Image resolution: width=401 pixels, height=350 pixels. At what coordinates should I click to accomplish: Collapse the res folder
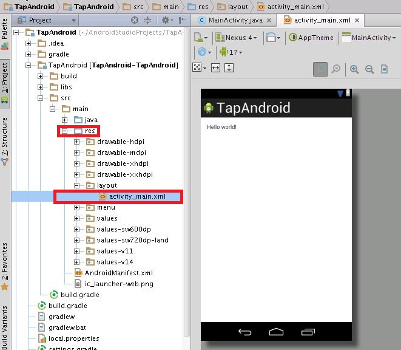[x=64, y=131]
